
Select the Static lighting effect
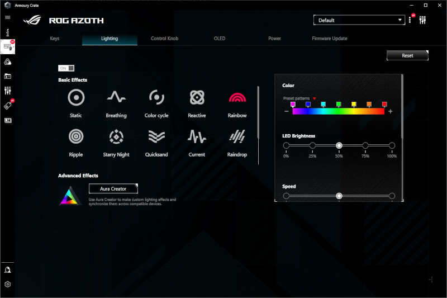[76, 97]
